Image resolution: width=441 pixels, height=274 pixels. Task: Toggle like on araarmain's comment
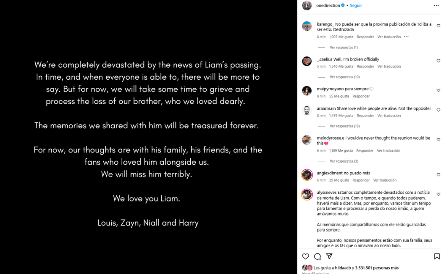coord(438,110)
